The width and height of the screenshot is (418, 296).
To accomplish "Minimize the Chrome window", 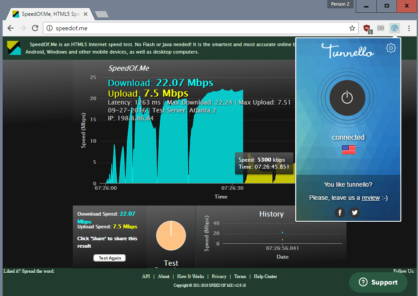I will point(366,6).
